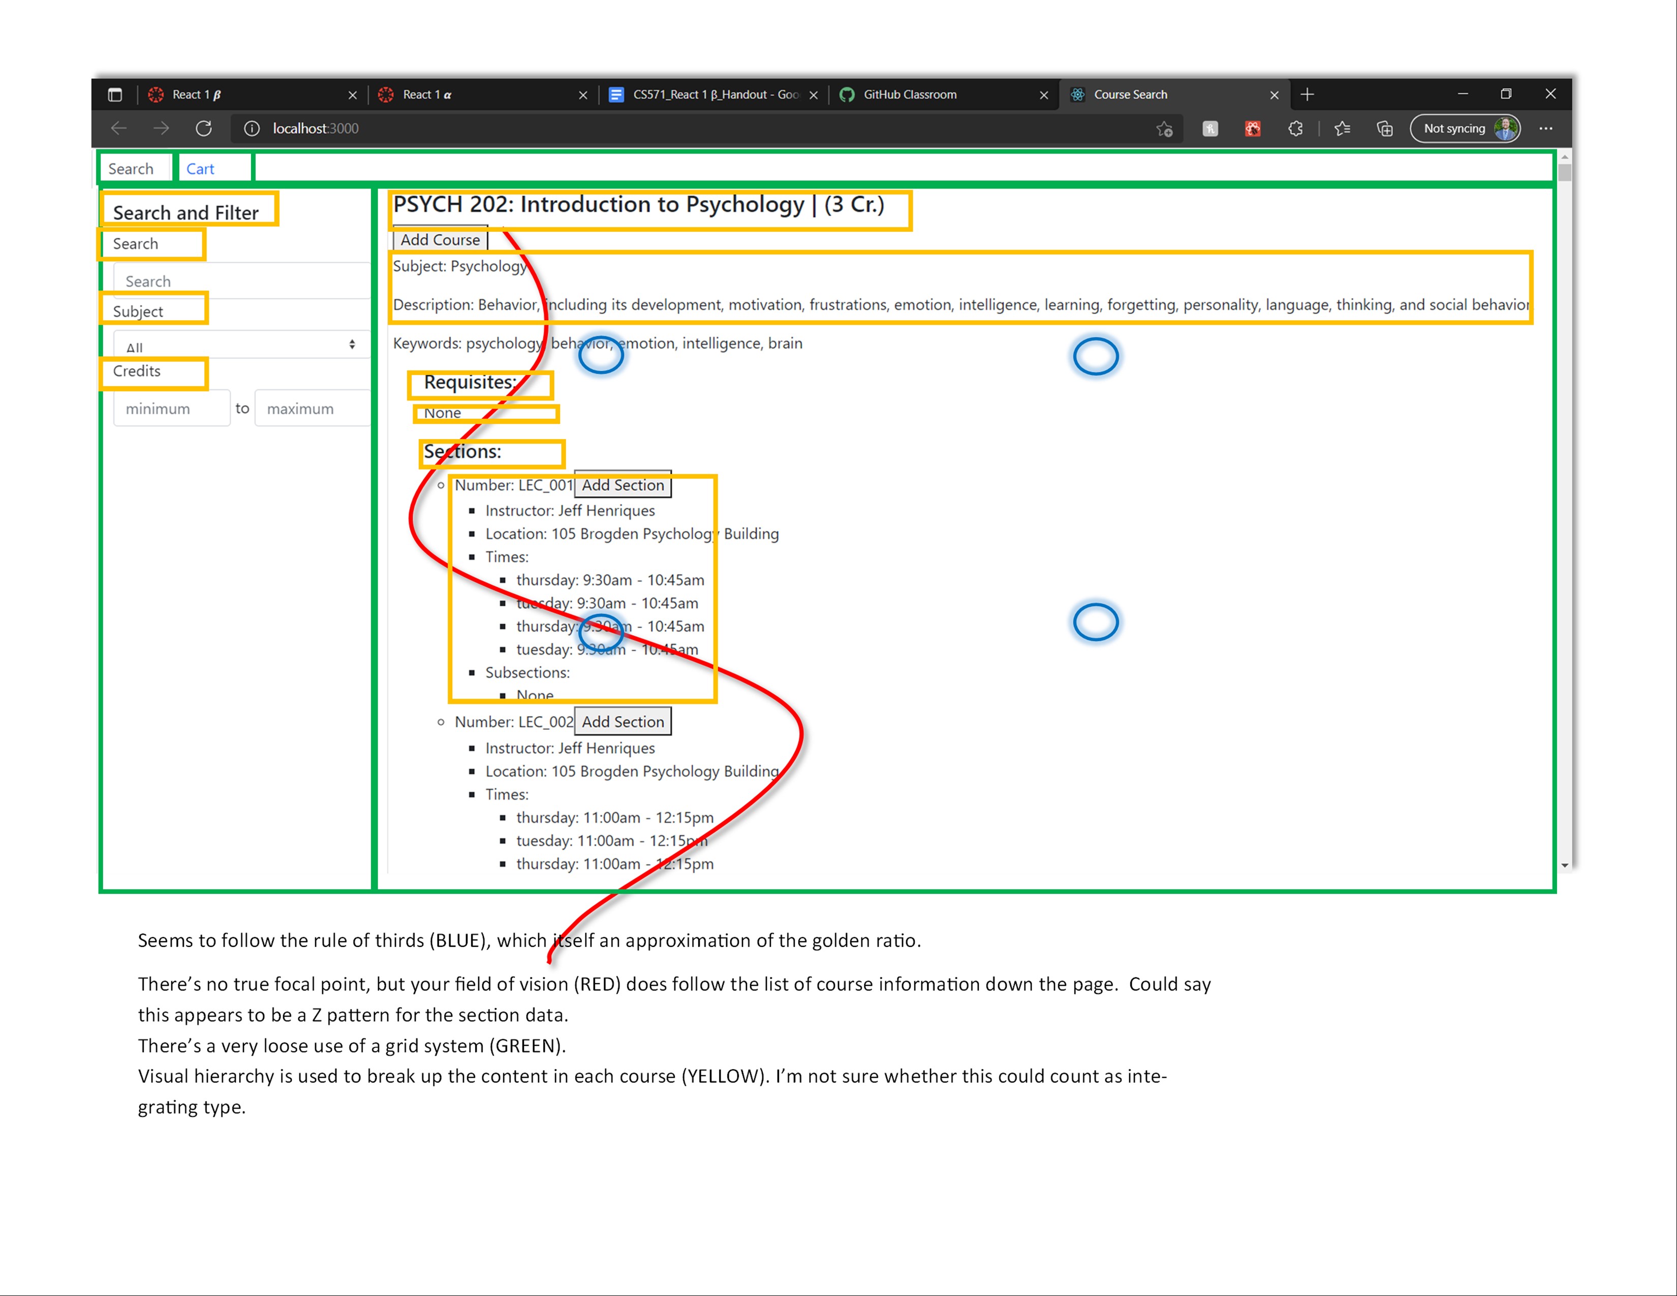The width and height of the screenshot is (1677, 1296).
Task: Open the Subject dropdown showing All
Action: 242,345
